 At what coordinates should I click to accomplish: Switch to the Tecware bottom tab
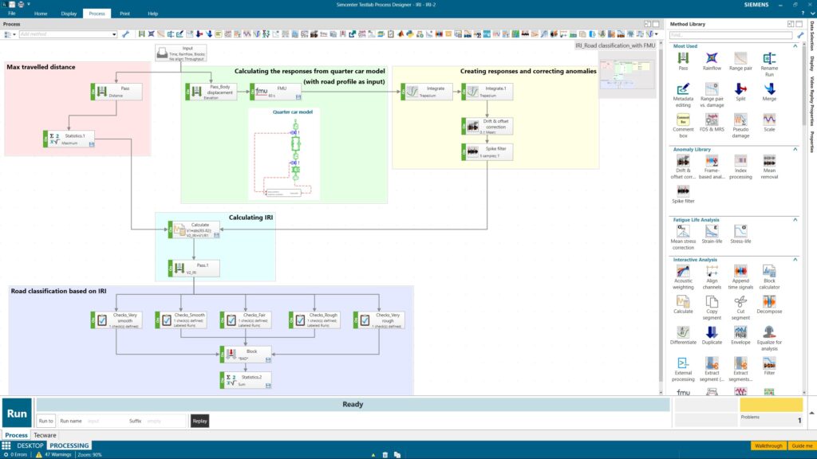click(45, 435)
